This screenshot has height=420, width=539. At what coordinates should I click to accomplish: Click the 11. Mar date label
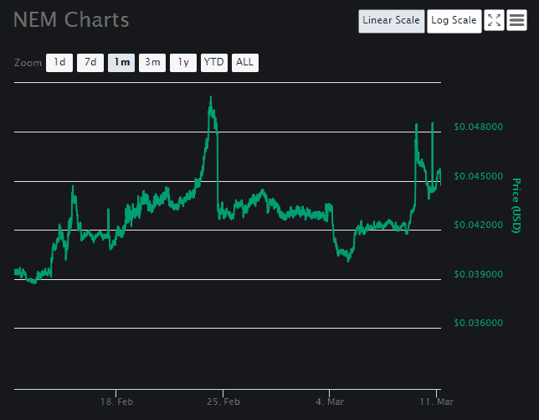[437, 402]
